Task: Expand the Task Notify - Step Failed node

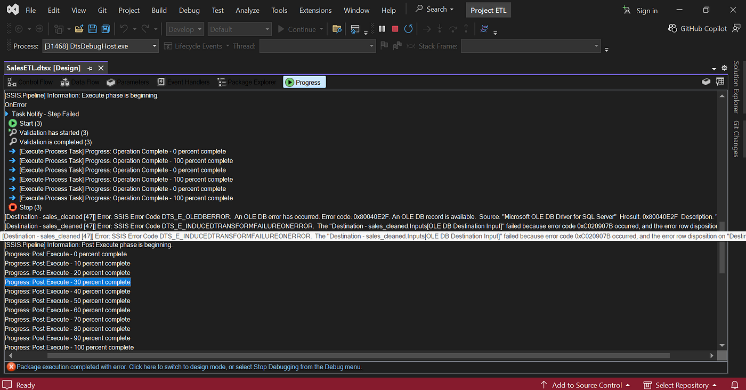Action: 7,114
